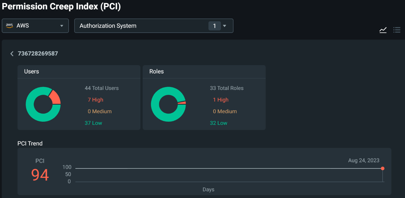Select the 7 High users filter

[95, 100]
